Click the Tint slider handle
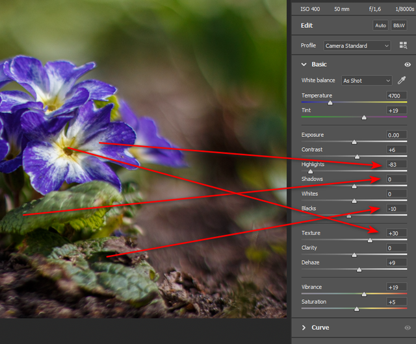Viewport: 416px width, 344px height. [364, 117]
